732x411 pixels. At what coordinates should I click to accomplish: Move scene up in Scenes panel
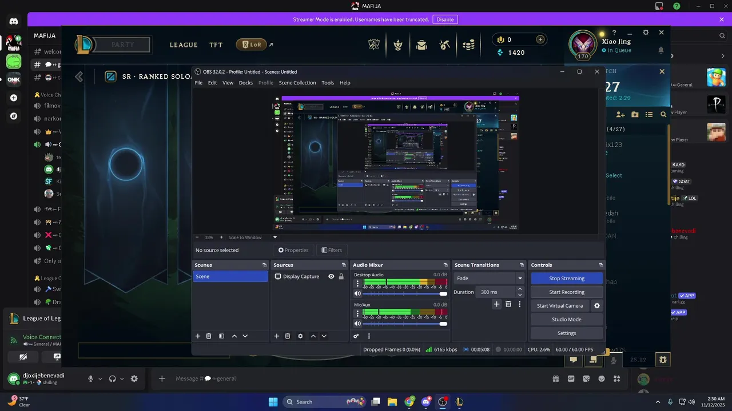point(234,336)
